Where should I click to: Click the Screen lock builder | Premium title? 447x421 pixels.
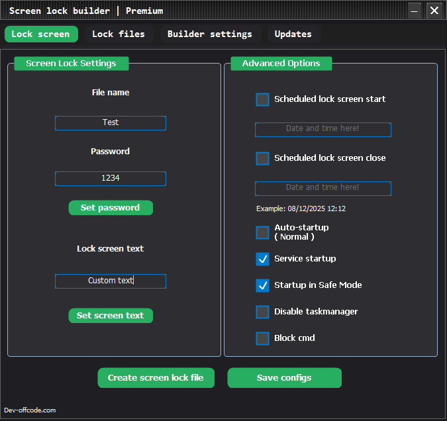click(x=86, y=11)
